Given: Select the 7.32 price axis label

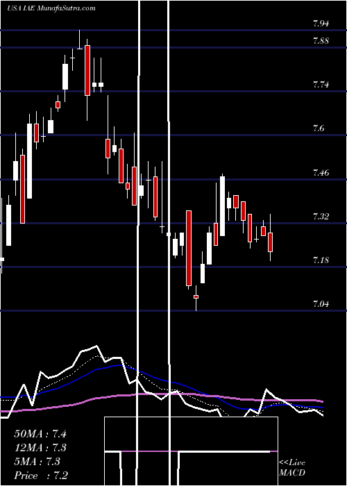Looking at the screenshot, I should (321, 216).
